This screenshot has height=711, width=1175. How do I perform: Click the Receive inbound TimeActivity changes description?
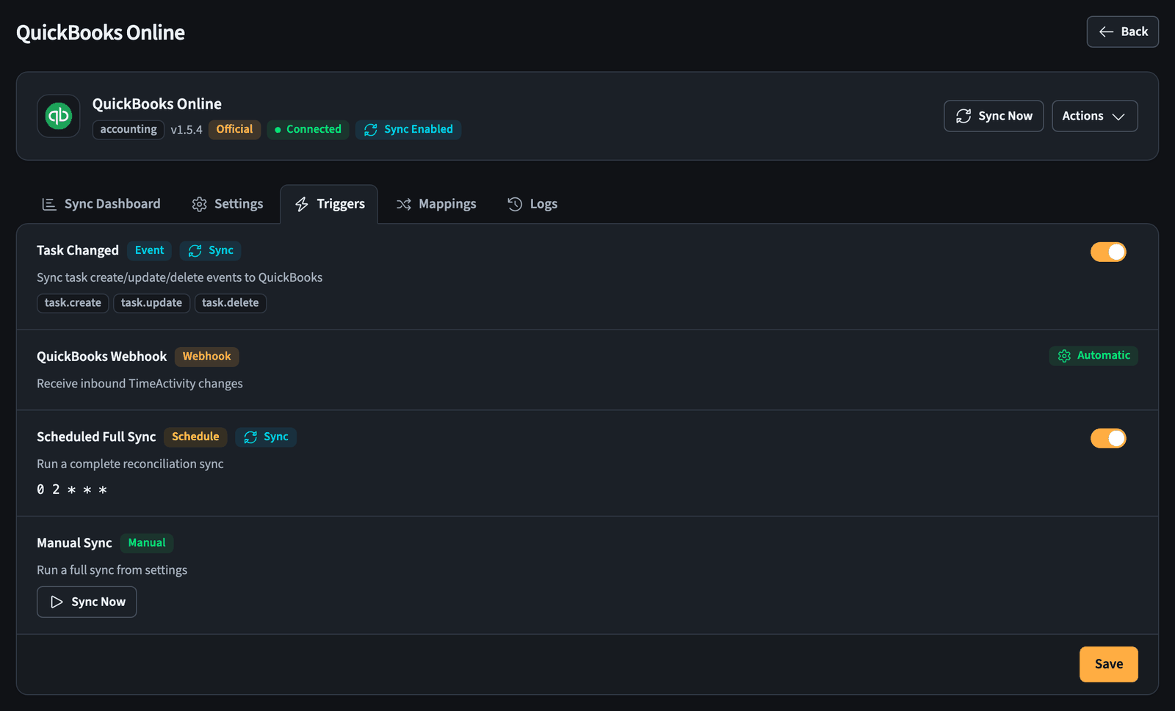140,384
